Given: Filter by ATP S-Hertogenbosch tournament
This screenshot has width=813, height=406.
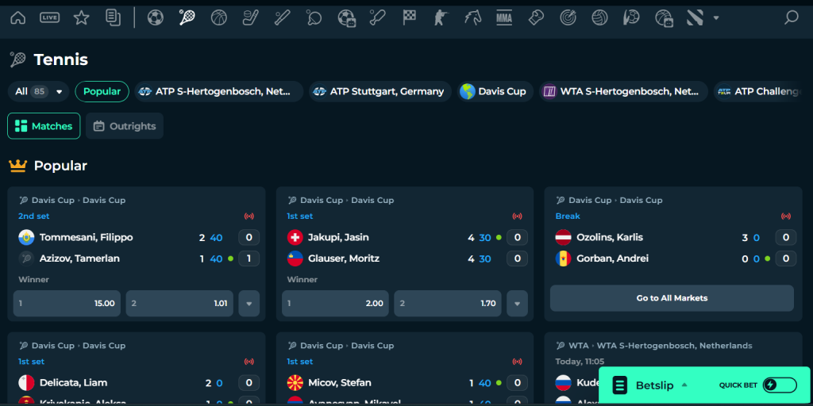Looking at the screenshot, I should 219,92.
